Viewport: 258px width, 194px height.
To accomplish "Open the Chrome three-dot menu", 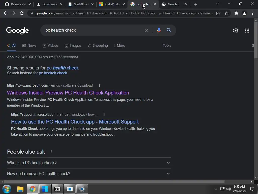I will (x=252, y=13).
